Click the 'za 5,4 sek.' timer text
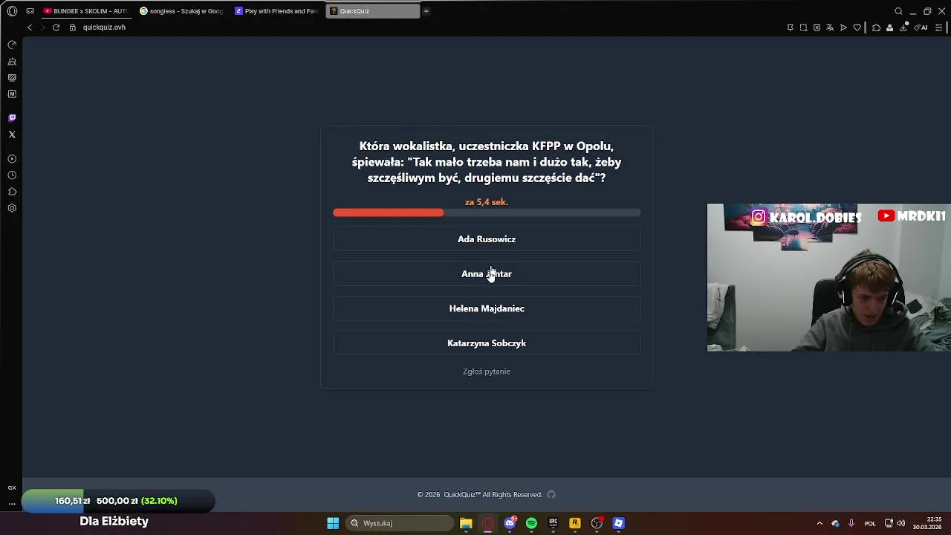951x535 pixels. click(x=487, y=202)
